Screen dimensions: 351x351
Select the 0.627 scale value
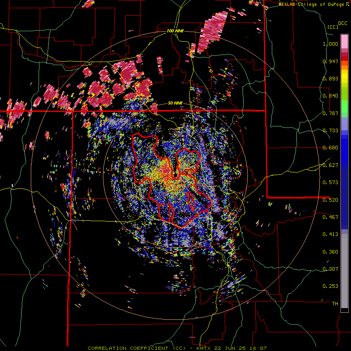330,165
